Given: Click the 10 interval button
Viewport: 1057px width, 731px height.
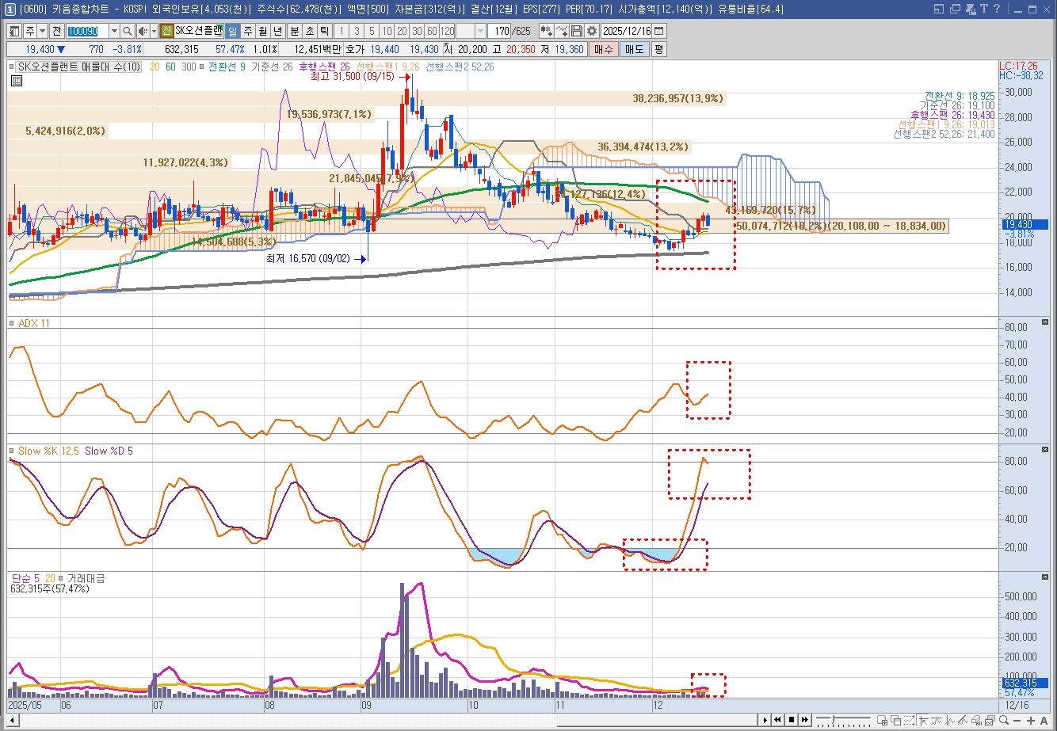Looking at the screenshot, I should pyautogui.click(x=387, y=31).
